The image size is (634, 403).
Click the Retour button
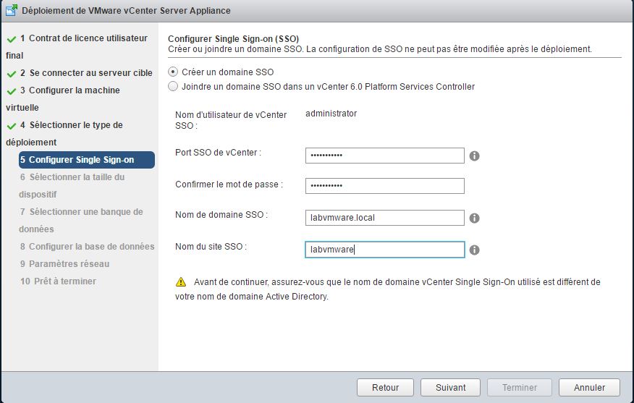[385, 387]
